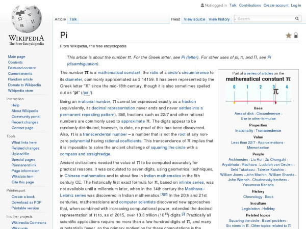Open the user Talk link at top
The image size is (306, 229).
pyautogui.click(x=233, y=5)
